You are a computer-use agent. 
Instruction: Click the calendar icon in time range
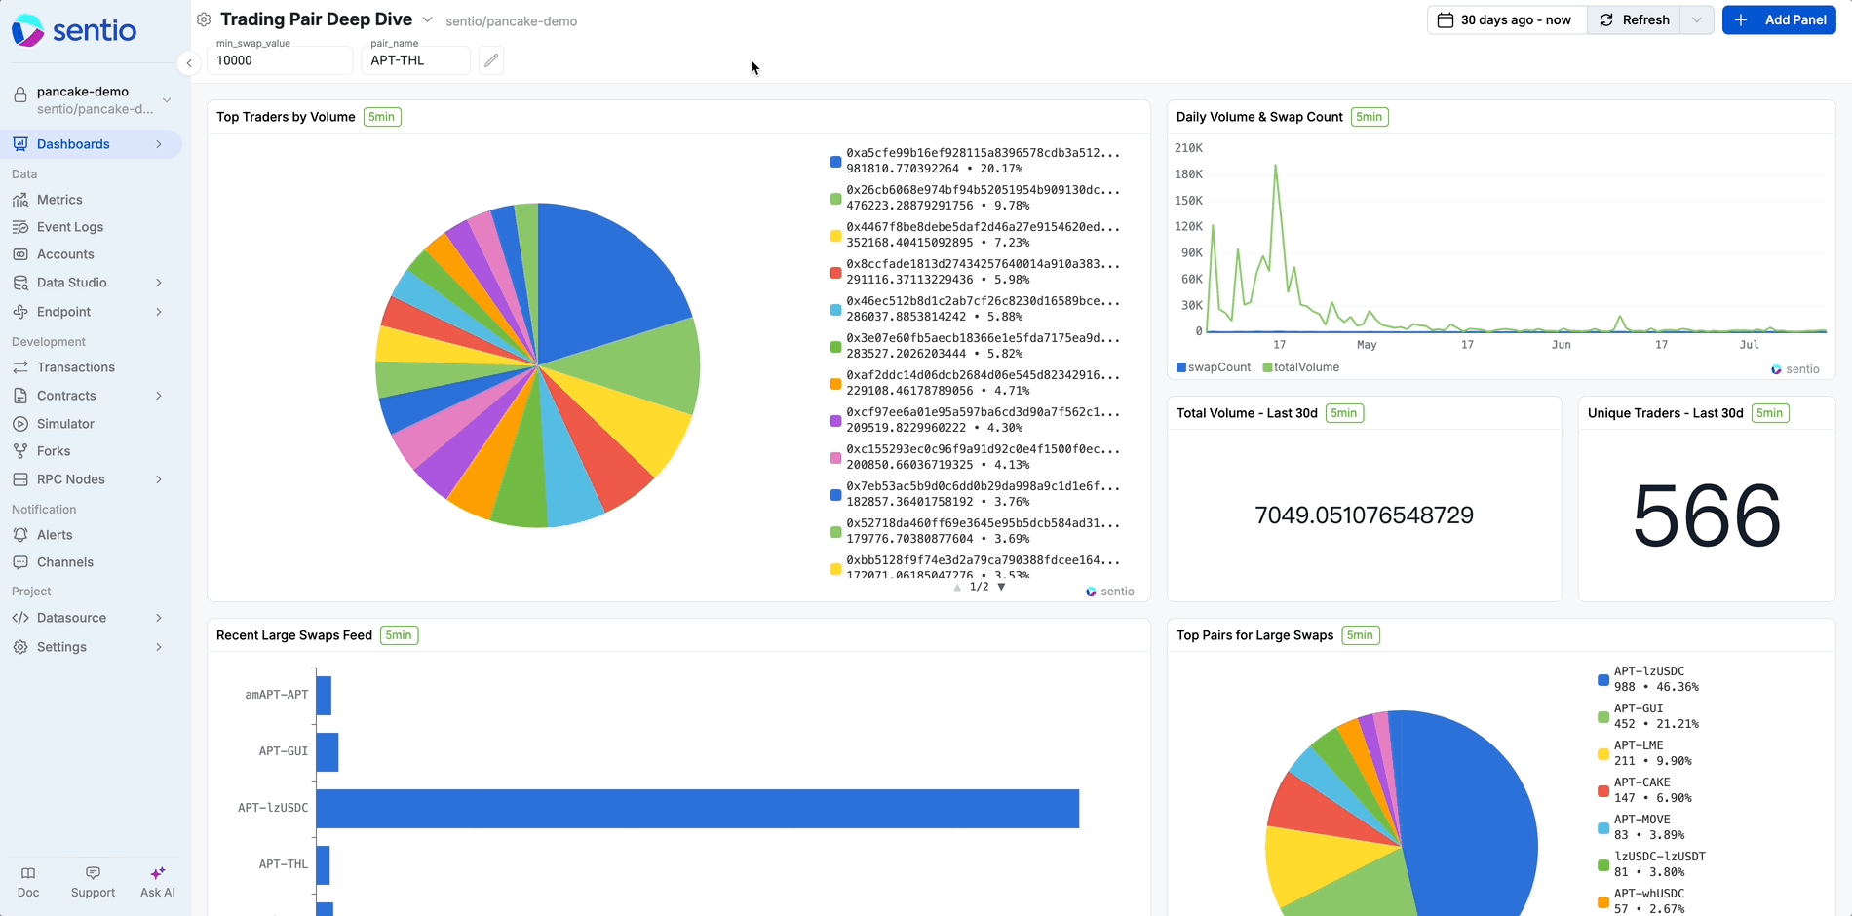1446,19
